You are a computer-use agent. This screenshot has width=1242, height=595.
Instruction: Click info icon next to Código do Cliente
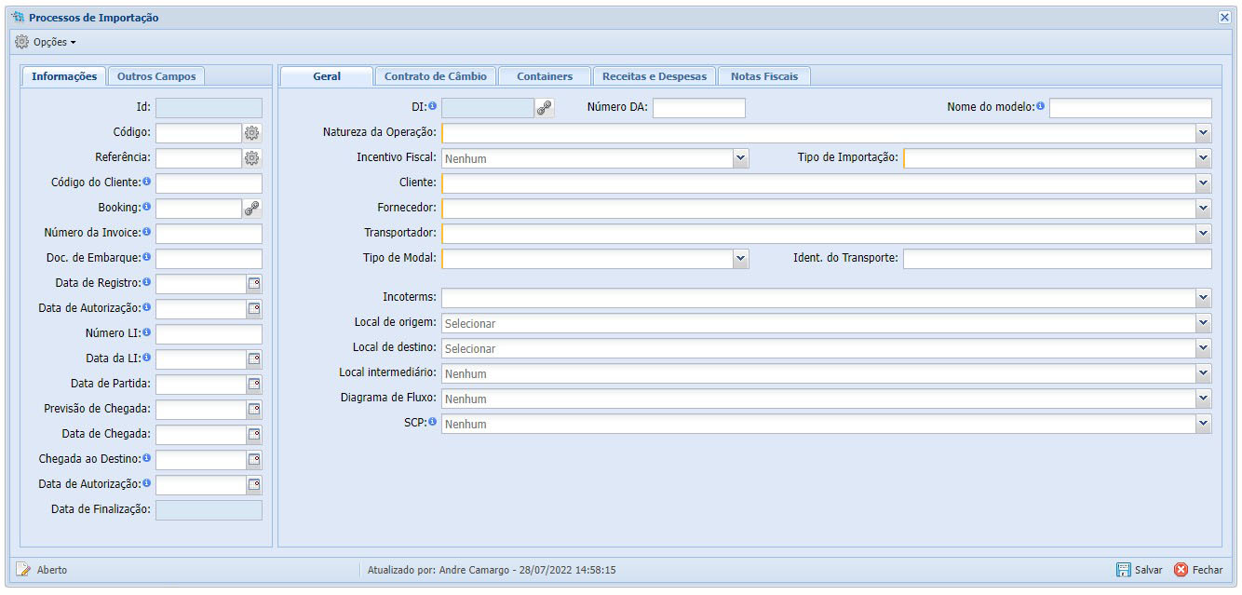147,182
